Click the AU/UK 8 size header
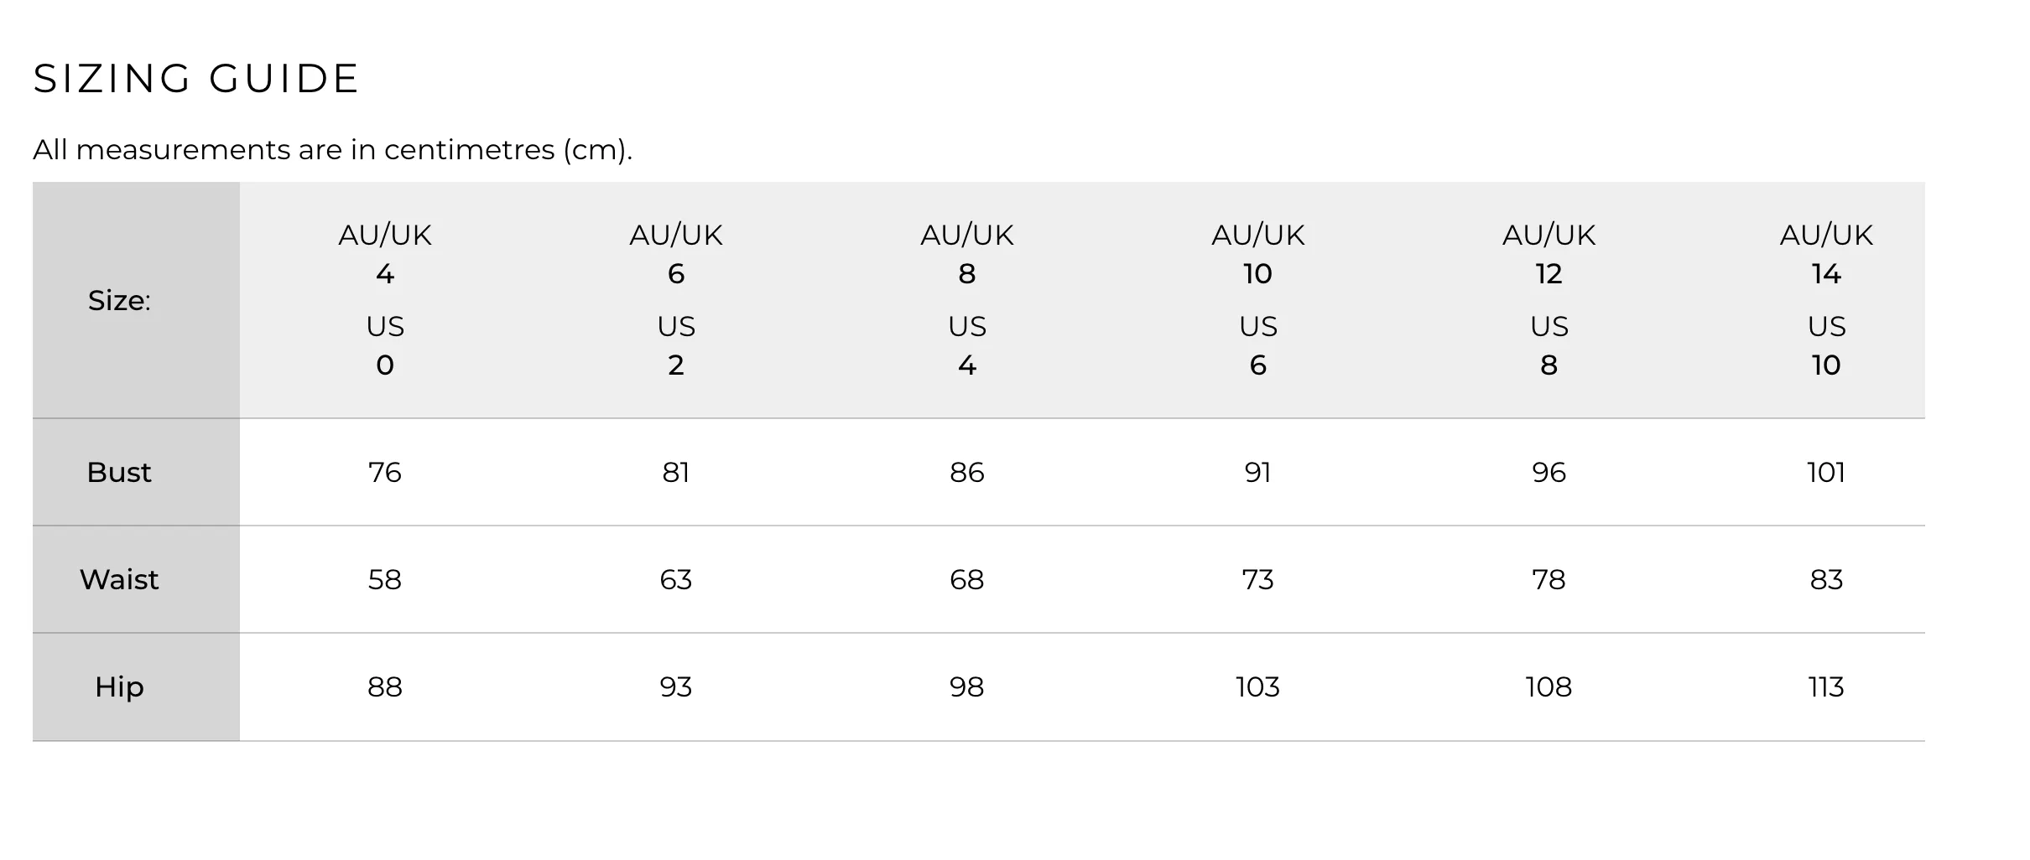 967,299
